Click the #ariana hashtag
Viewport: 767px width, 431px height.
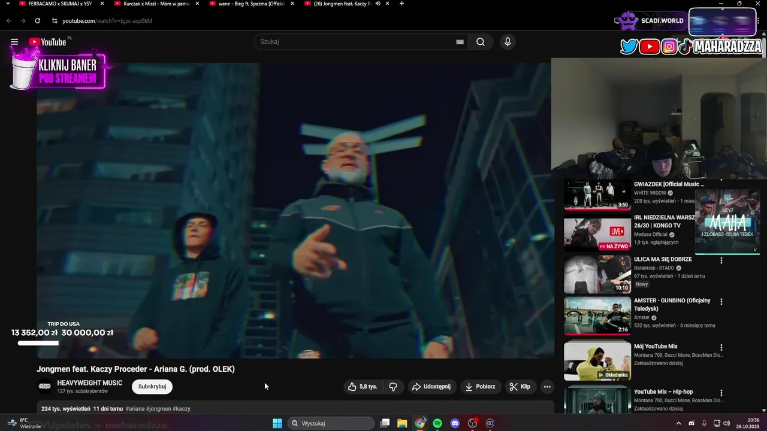click(135, 409)
